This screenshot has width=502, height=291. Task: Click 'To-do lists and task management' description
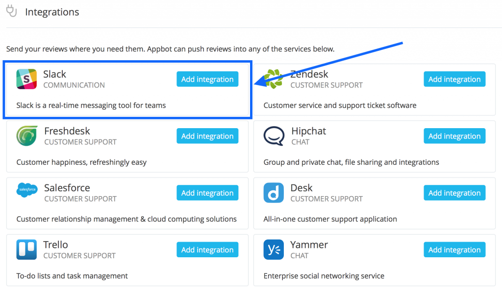[x=72, y=276]
